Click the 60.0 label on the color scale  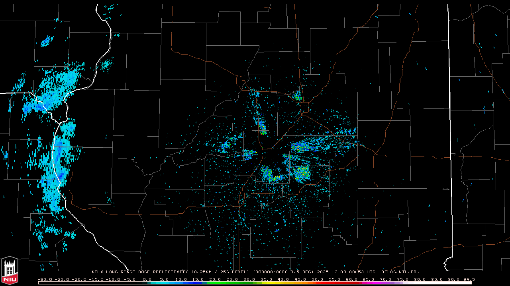[351, 279]
